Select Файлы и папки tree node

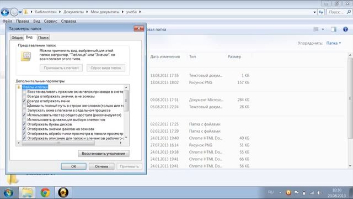click(x=35, y=87)
